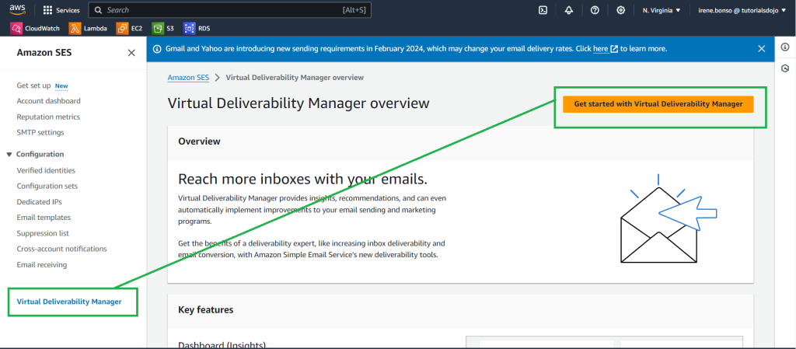The width and height of the screenshot is (796, 349).
Task: Click the 'here' link in banner
Action: tap(601, 49)
